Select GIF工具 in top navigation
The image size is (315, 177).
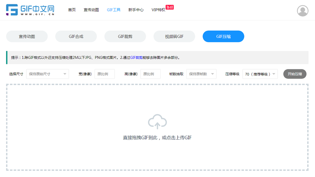[113, 10]
